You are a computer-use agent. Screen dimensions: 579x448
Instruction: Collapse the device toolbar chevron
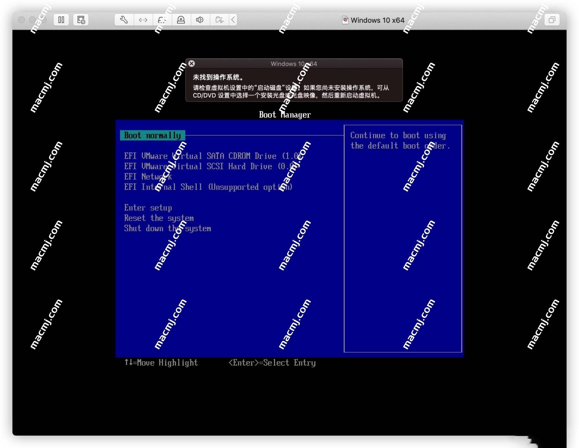point(233,20)
